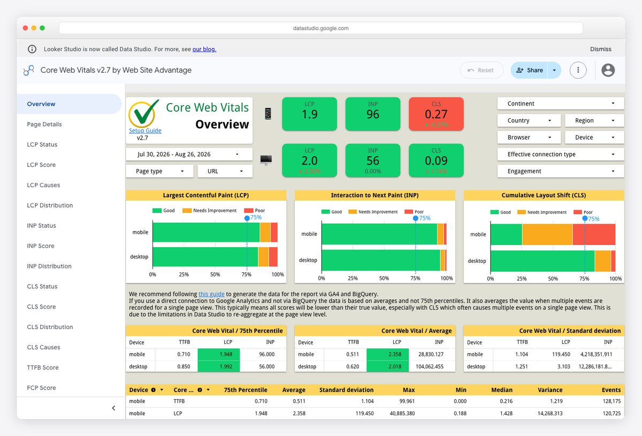
Task: Click Needs Improvement swatch in INP chart
Action: tap(352, 212)
